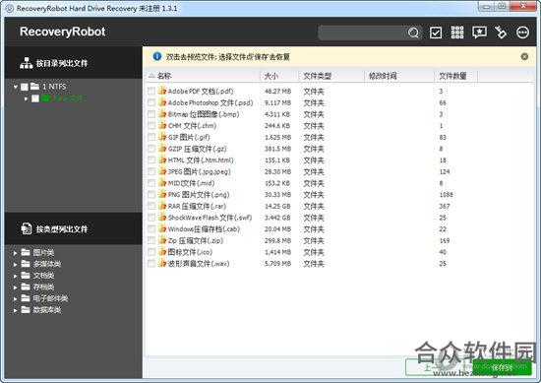
Task: Click the GIF (.gif) folder icon
Action: 162,137
